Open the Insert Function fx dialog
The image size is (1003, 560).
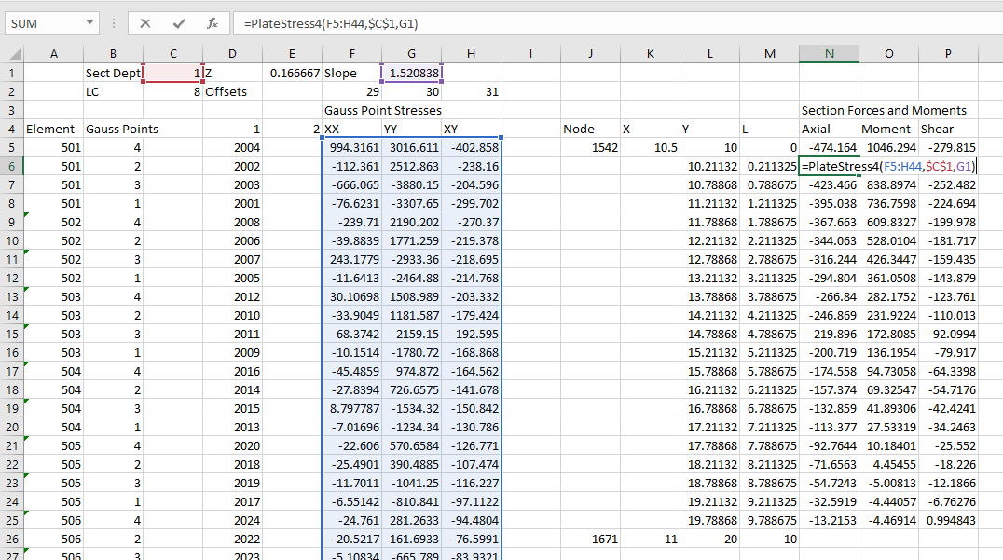[212, 23]
